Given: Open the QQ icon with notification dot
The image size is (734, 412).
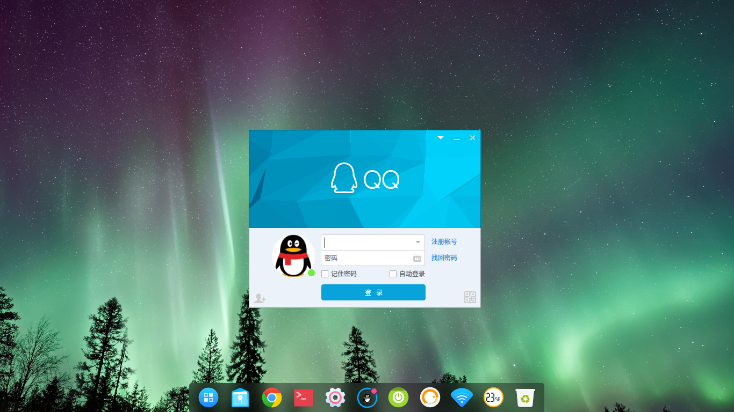Looking at the screenshot, I should pos(366,398).
